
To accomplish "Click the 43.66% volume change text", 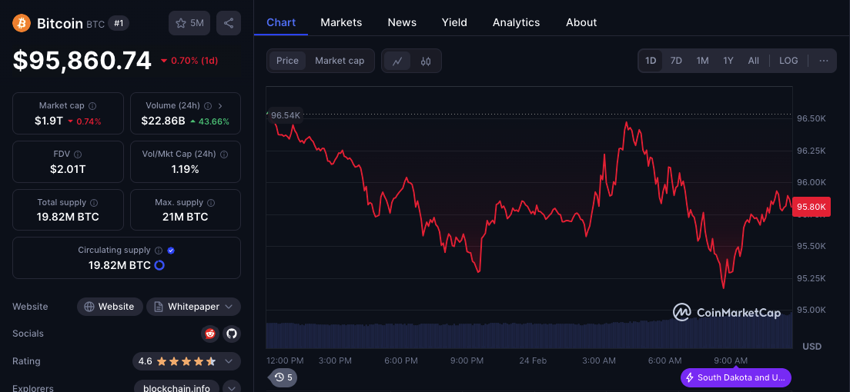I will click(x=213, y=121).
